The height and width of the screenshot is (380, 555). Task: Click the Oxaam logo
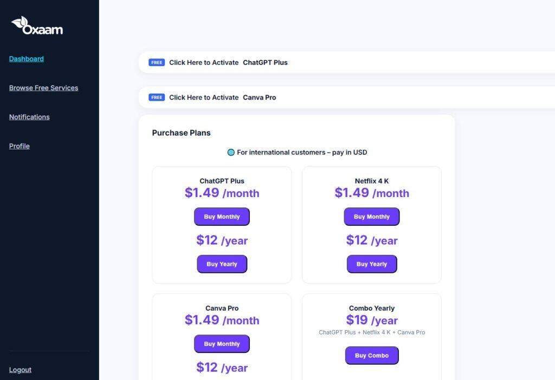[x=37, y=26]
